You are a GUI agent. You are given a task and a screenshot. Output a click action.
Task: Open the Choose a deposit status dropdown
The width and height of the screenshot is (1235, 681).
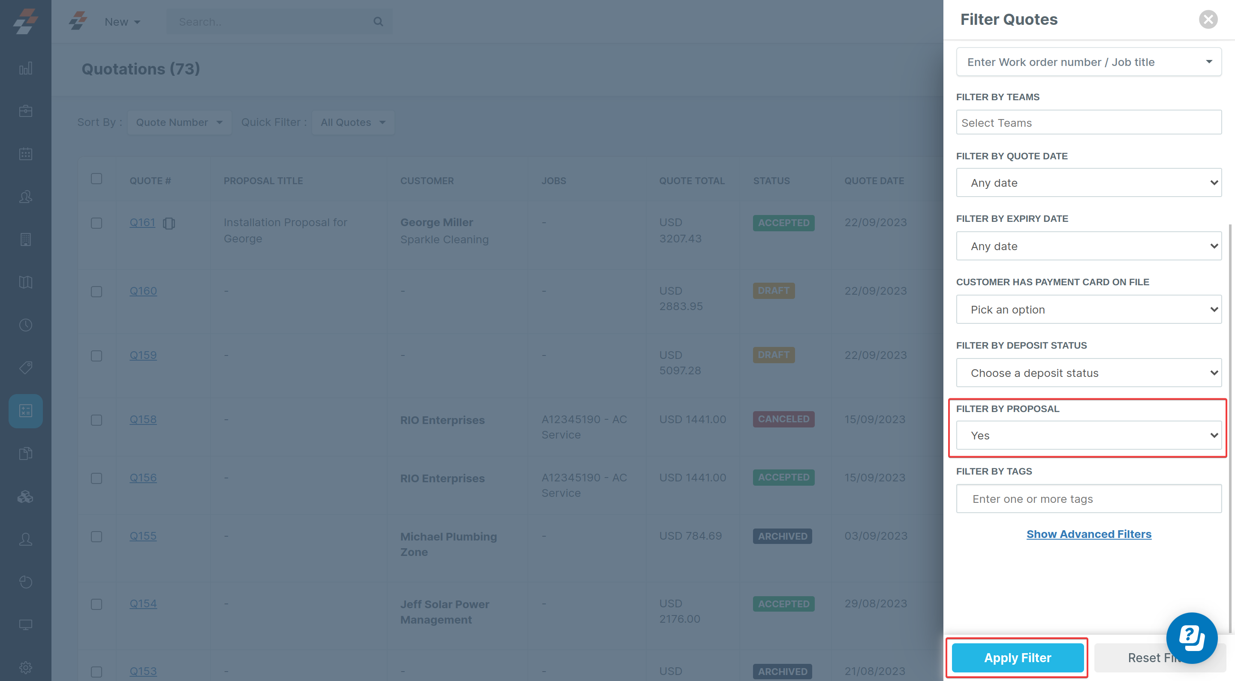(x=1088, y=373)
